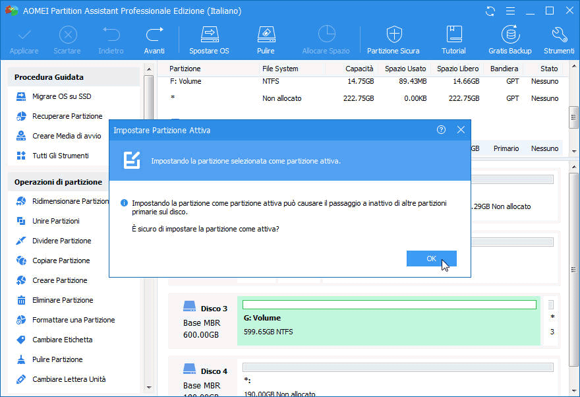
Task: Click the Partizione column header
Action: (x=185, y=69)
